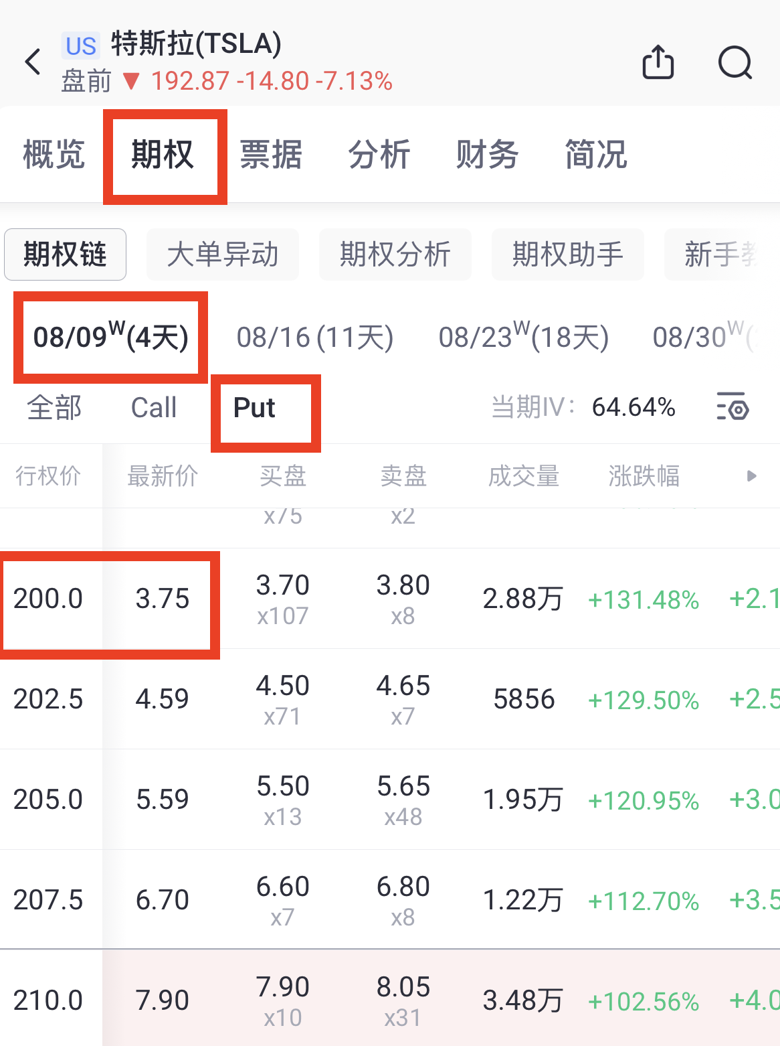The image size is (780, 1046).
Task: Tap the 涨跌幅 column header
Action: pos(644,476)
